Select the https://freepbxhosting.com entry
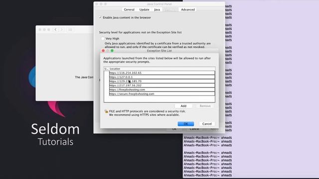The height and width of the screenshot is (179, 319). pyautogui.click(x=162, y=89)
